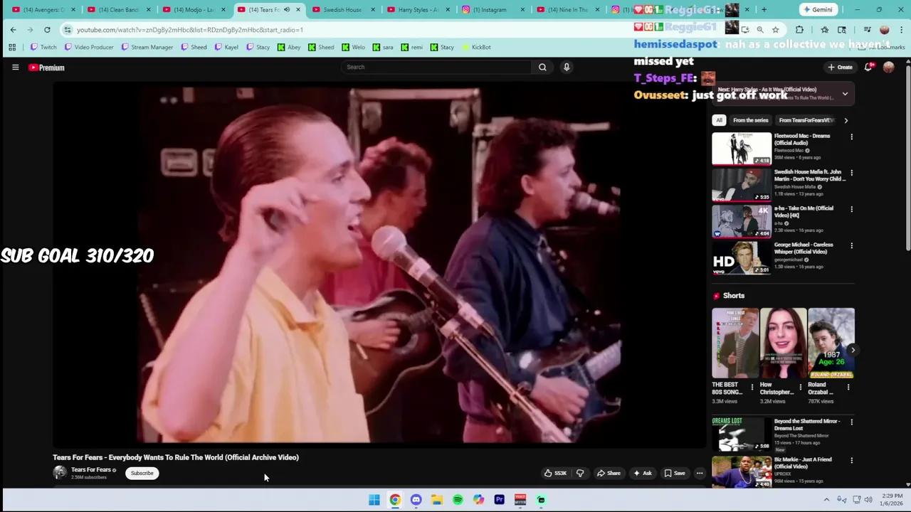
Task: Select From TearsForFearsVEVO chip
Action: click(806, 120)
